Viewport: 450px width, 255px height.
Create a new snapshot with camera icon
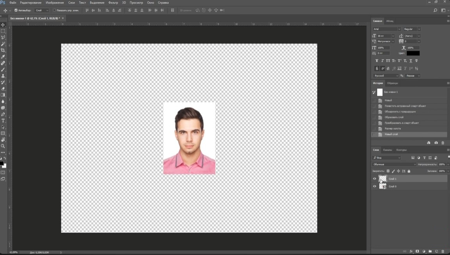click(436, 143)
